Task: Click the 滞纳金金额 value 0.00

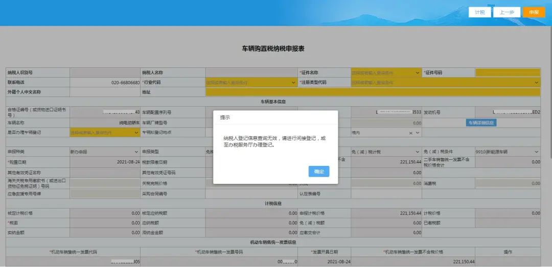Action: [251, 232]
